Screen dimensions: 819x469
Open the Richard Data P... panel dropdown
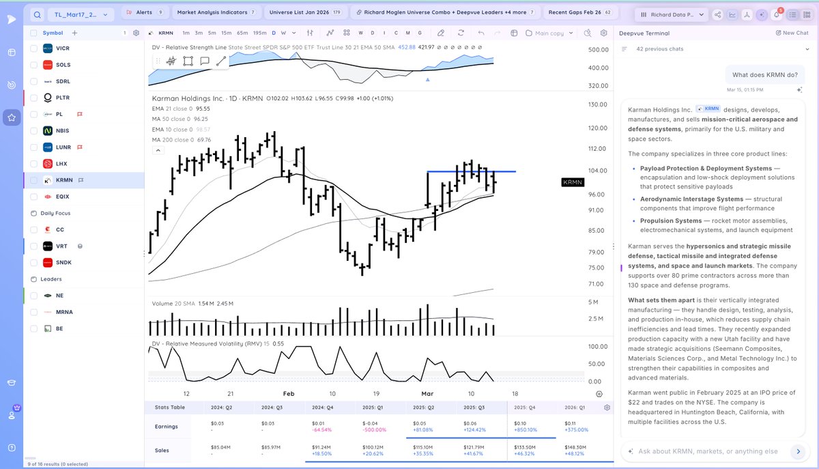point(670,14)
